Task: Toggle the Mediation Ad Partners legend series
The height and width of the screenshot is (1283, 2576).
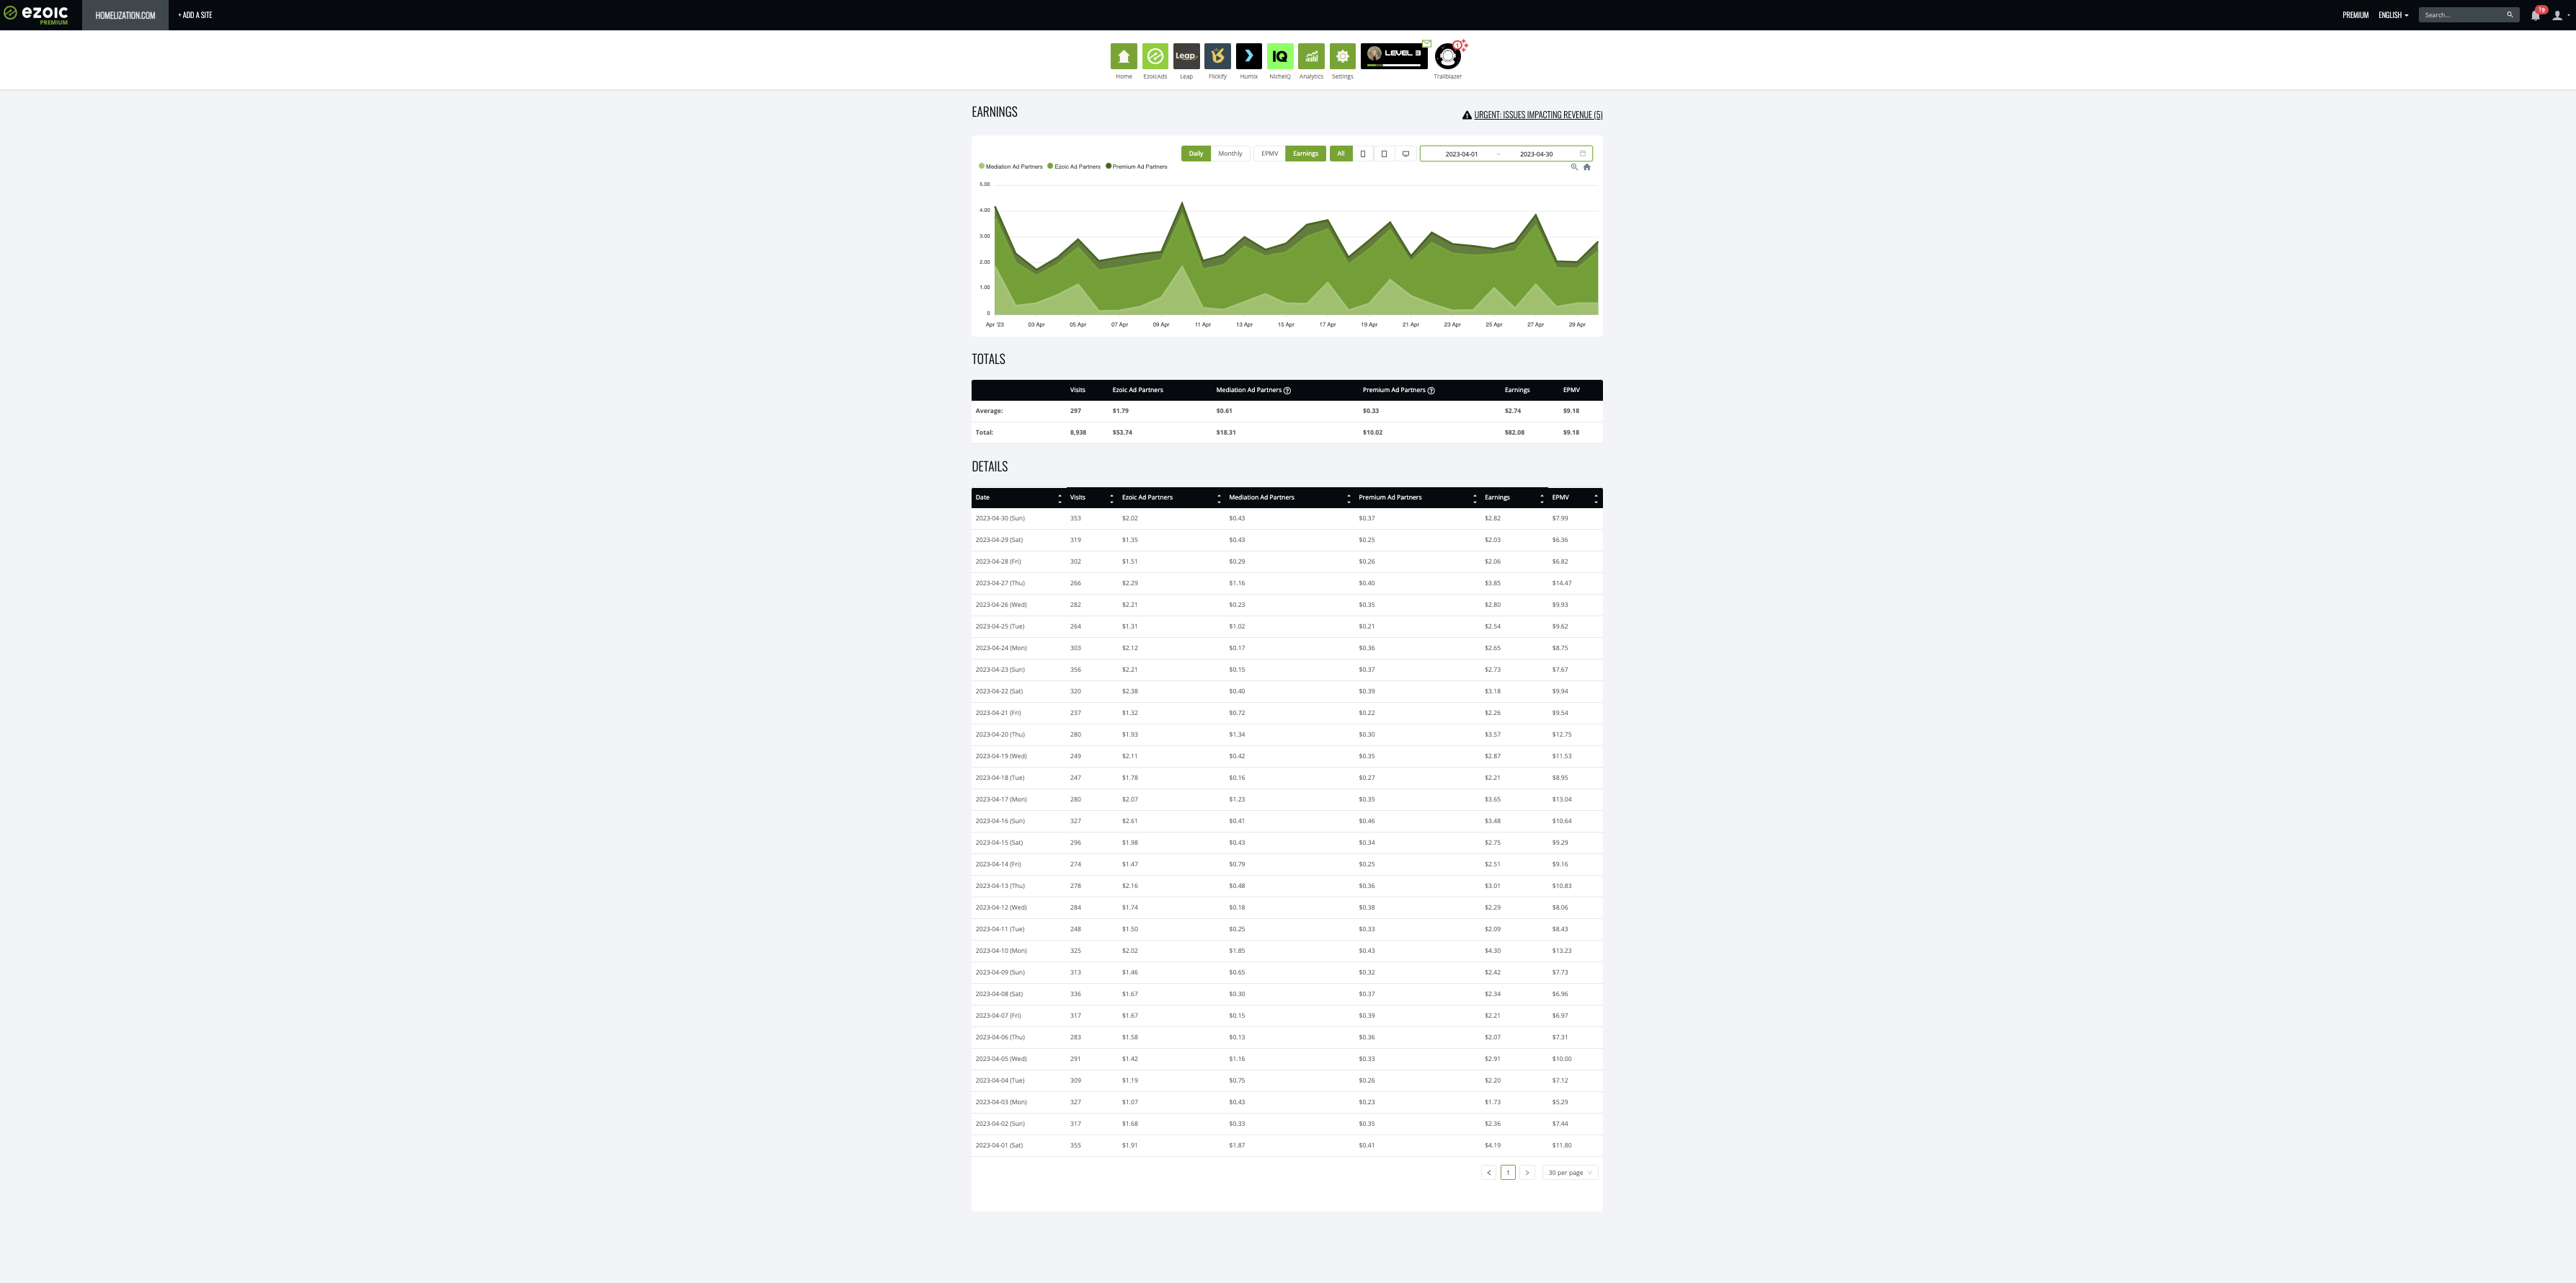Action: (1011, 167)
